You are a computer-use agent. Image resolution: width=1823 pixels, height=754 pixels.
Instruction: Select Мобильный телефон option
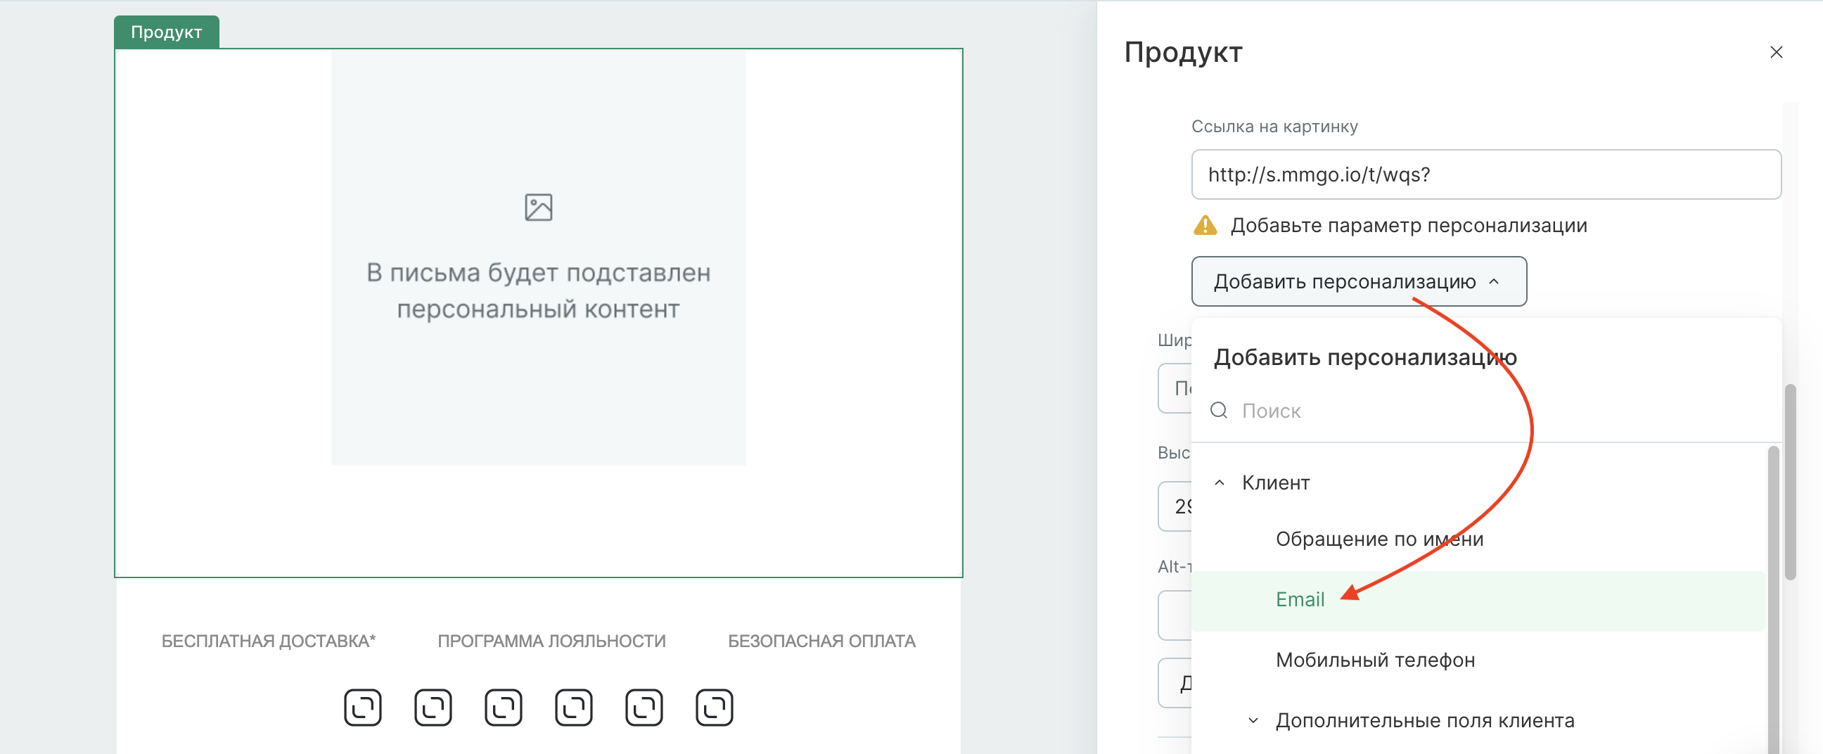(1374, 660)
